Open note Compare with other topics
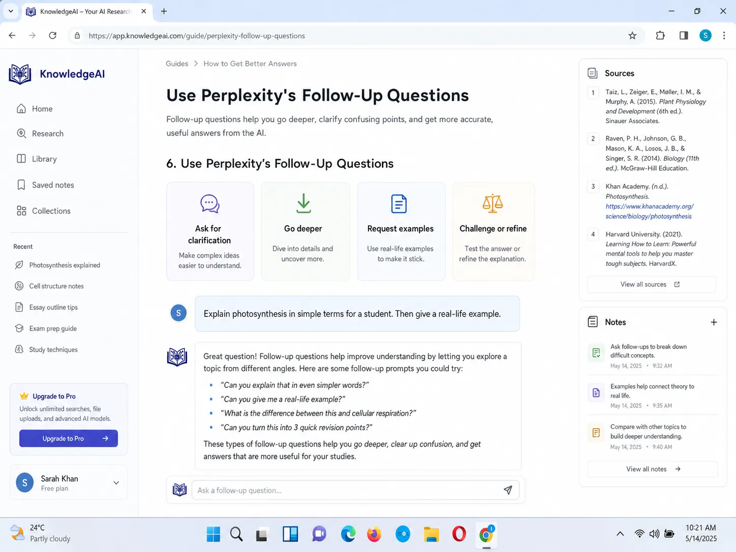 tap(653, 437)
